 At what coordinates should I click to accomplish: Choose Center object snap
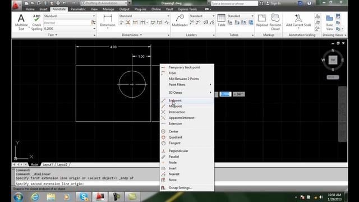pos(187,131)
